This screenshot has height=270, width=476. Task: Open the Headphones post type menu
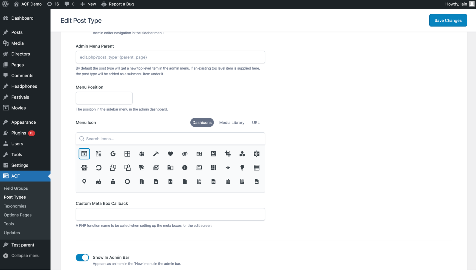(24, 86)
